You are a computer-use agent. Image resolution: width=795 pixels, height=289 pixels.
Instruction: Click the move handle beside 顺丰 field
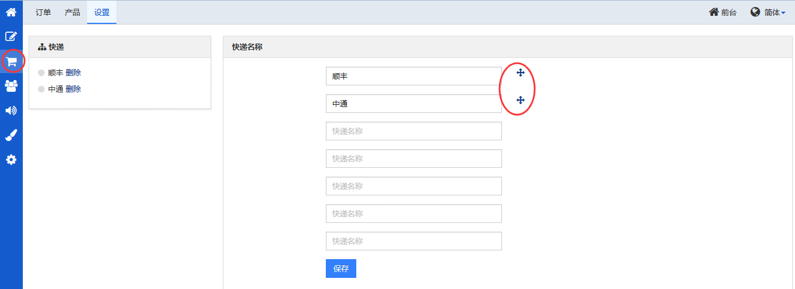(x=521, y=73)
